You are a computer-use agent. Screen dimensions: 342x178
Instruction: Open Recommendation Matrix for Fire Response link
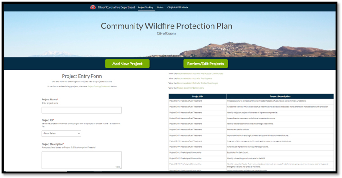pyautogui.click(x=195, y=78)
